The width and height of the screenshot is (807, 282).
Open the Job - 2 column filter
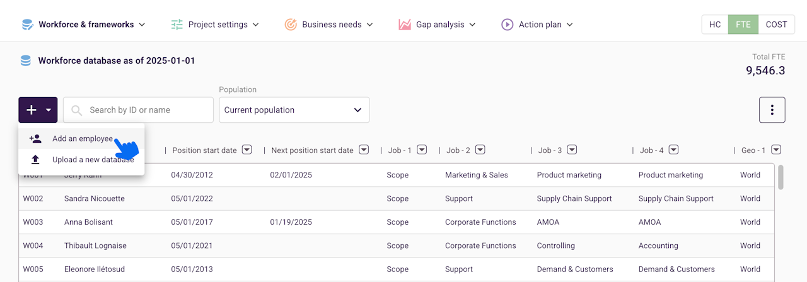480,150
